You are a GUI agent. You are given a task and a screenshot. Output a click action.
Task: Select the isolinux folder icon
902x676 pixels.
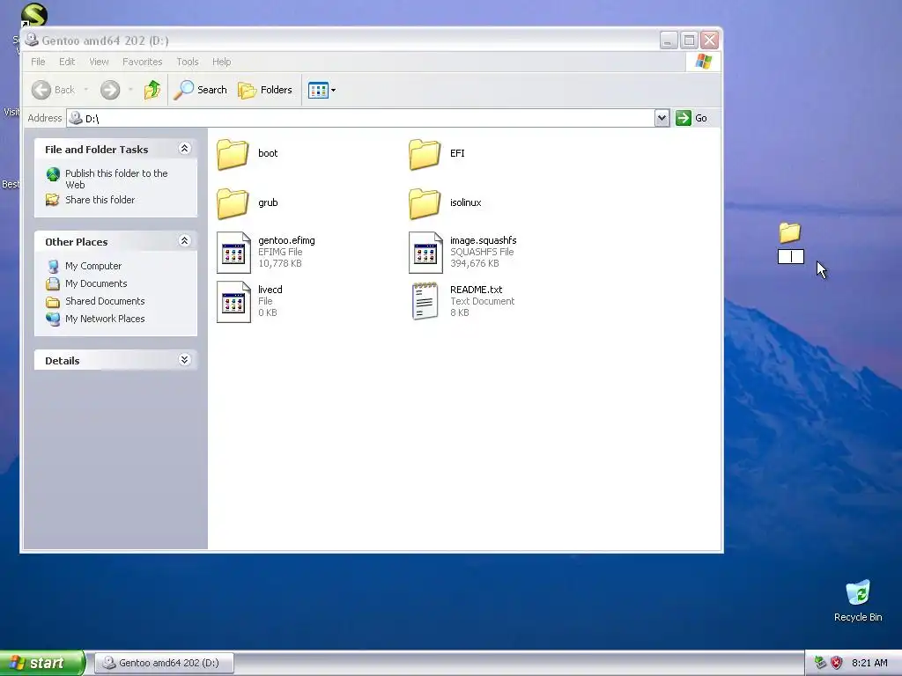pyautogui.click(x=425, y=203)
